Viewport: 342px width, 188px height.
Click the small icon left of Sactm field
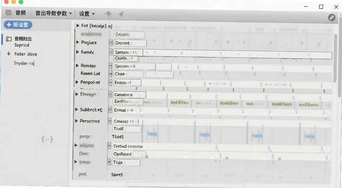[x=111, y=52]
